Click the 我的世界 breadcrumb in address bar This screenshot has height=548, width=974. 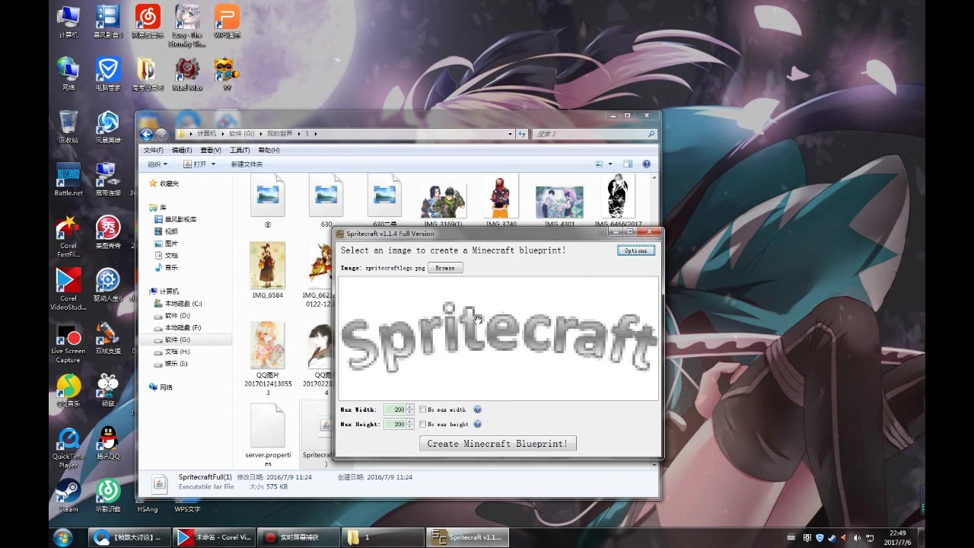point(279,134)
